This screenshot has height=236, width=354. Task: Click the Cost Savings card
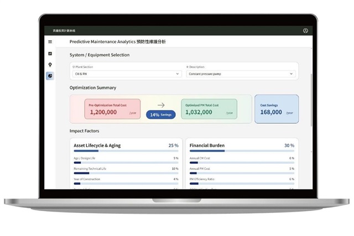[276, 109]
